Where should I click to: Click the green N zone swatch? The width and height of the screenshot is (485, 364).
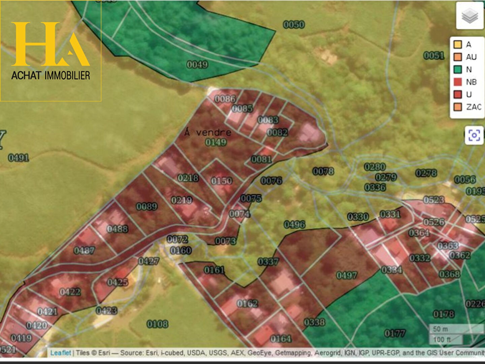458,69
